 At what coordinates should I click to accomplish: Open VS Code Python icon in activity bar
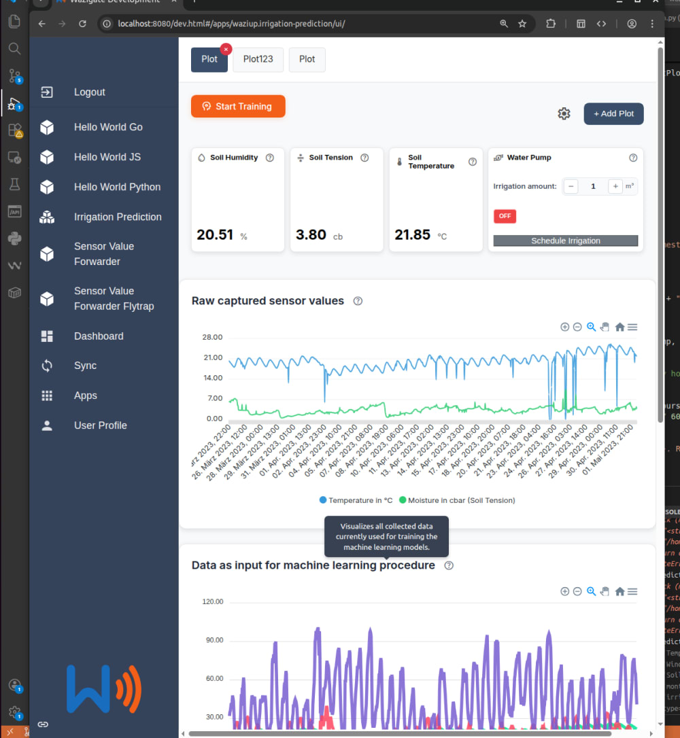(14, 238)
